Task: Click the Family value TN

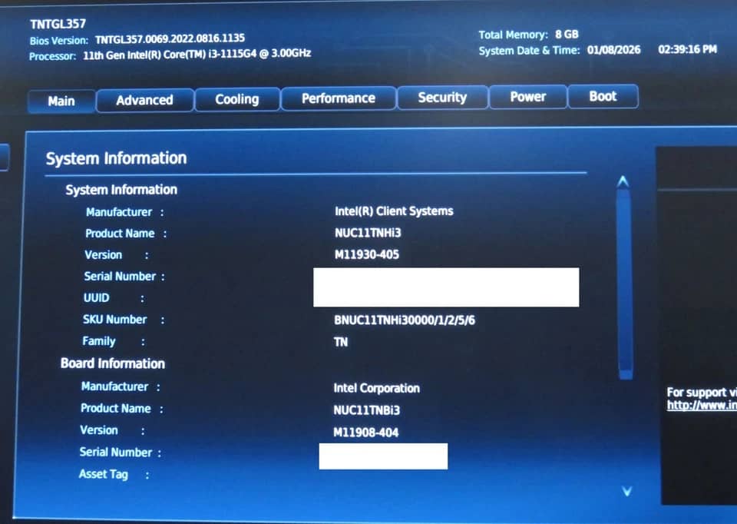Action: 341,342
